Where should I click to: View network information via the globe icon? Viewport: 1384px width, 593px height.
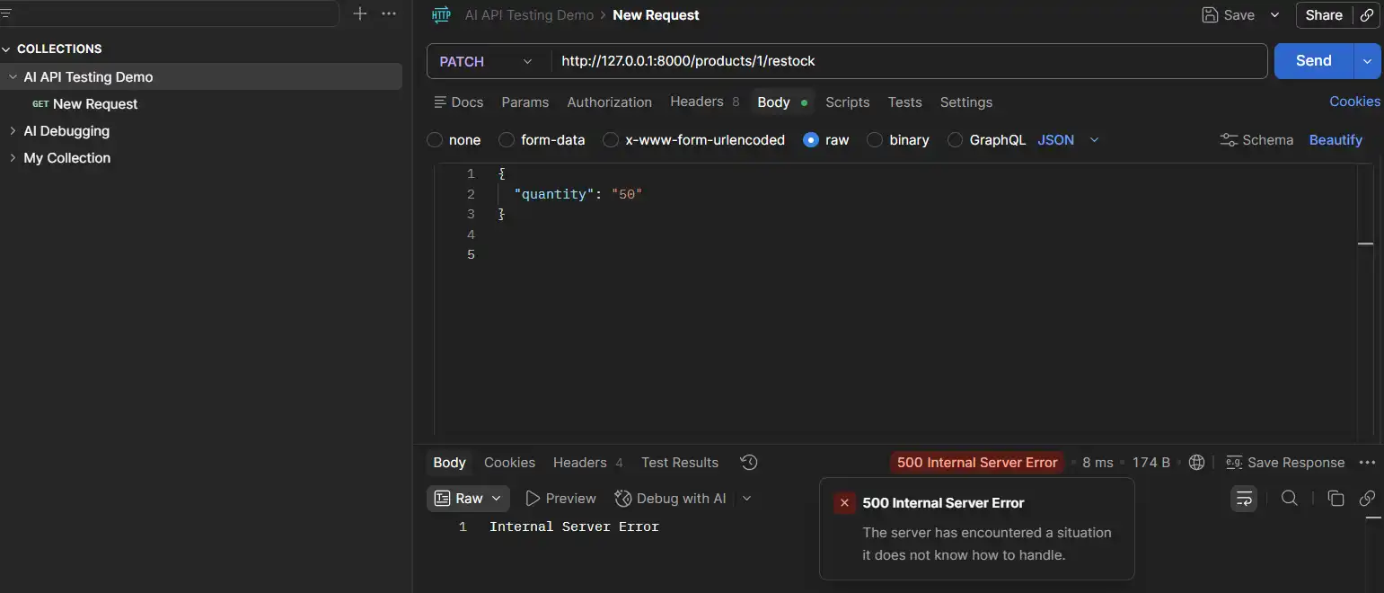pyautogui.click(x=1196, y=462)
